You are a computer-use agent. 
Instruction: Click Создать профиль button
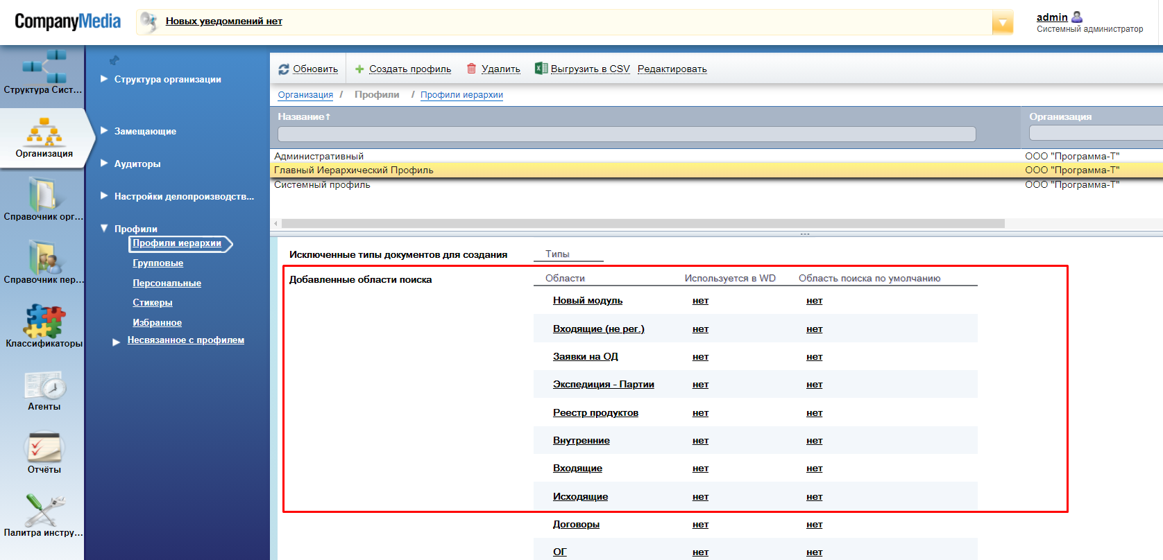[410, 69]
